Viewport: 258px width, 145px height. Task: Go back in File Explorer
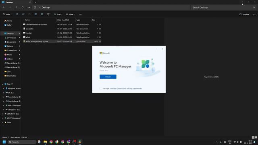[x=4, y=7]
